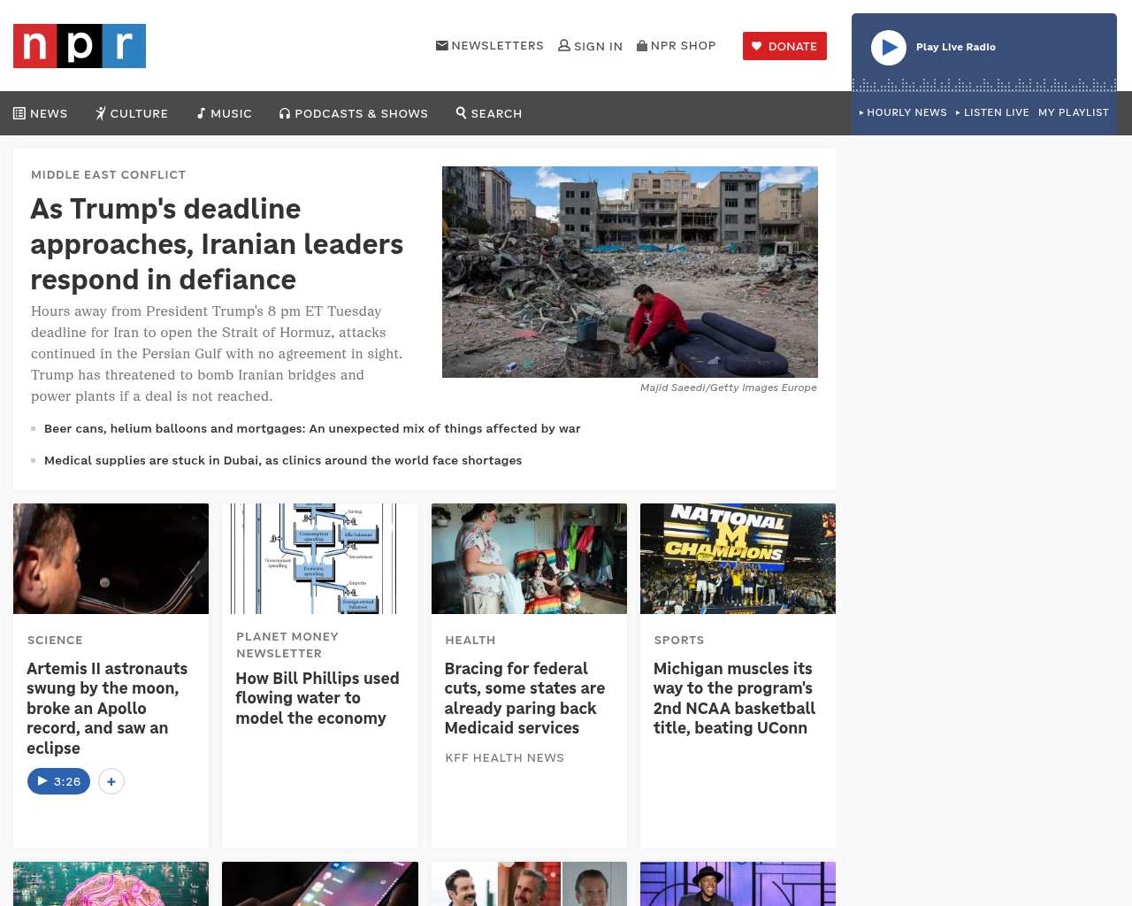This screenshot has height=906, width=1132.
Task: Click the Podcasts headphones icon
Action: [x=285, y=113]
